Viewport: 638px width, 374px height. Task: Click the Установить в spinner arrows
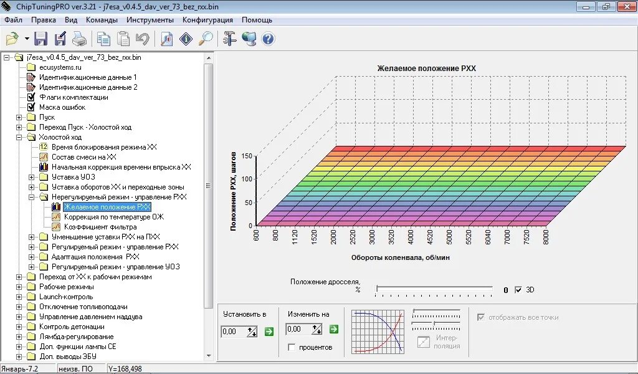(x=252, y=331)
